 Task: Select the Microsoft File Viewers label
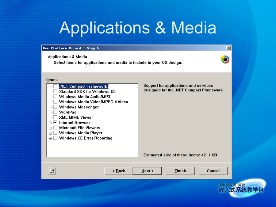(x=79, y=128)
